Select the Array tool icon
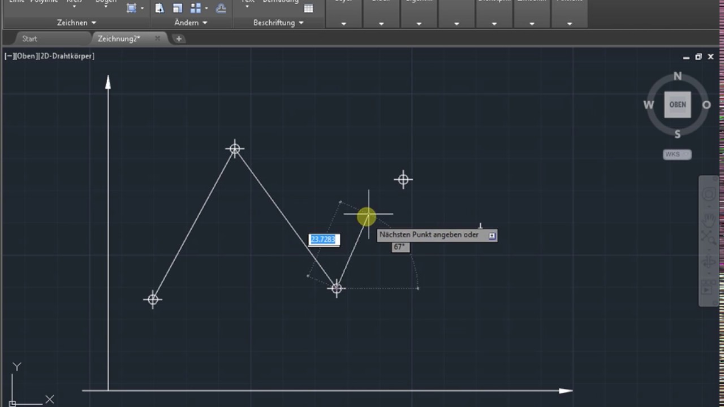Screen dimensions: 724x407 point(196,8)
